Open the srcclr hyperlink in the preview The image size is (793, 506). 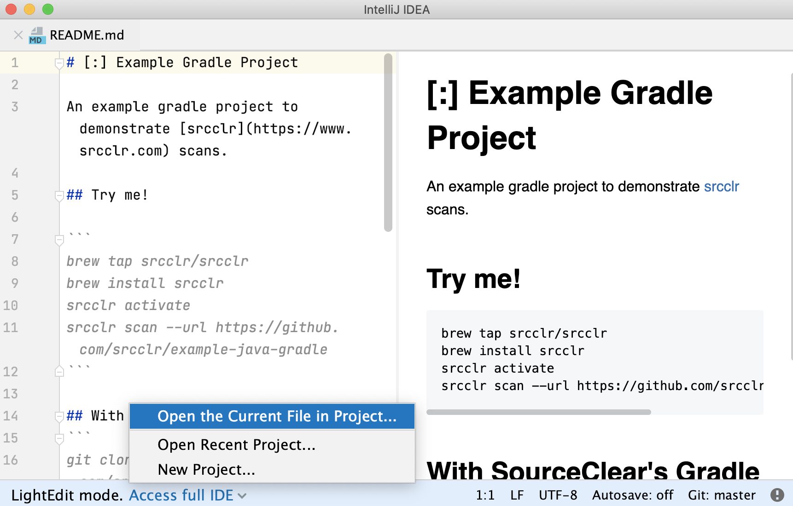[721, 186]
